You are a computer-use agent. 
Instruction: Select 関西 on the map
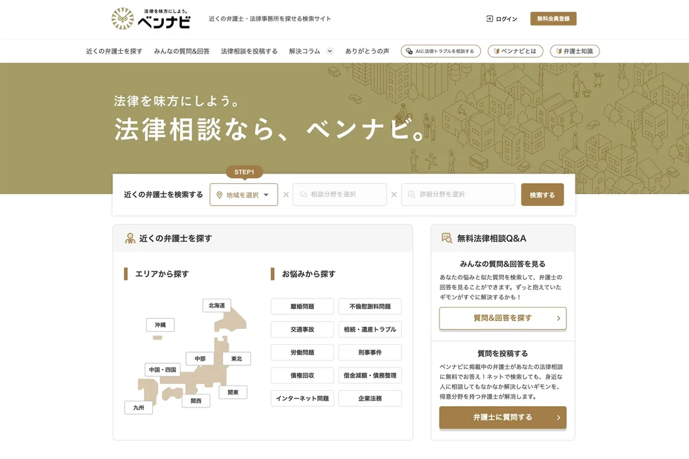point(196,401)
